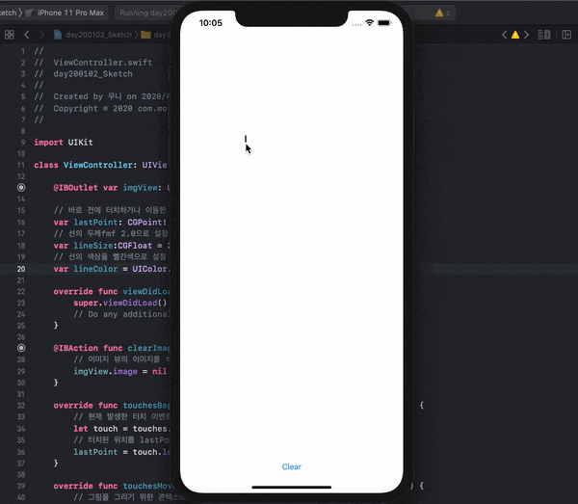Viewport: 578px width, 504px height.
Task: Open the scheme selector ending in 'etch'
Action: (9, 13)
